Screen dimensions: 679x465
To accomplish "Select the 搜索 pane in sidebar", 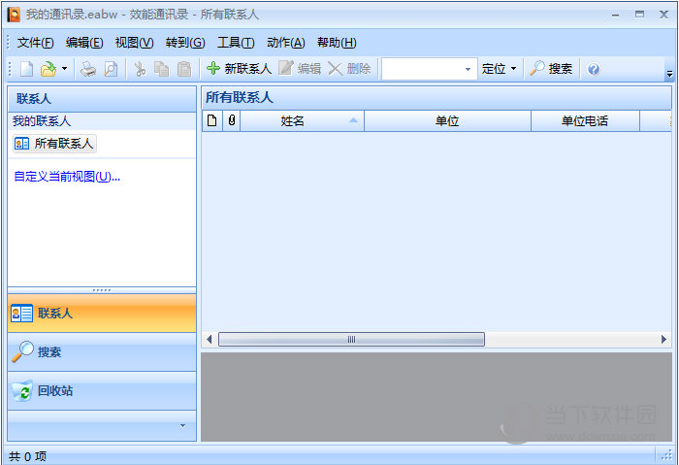I will tap(102, 351).
